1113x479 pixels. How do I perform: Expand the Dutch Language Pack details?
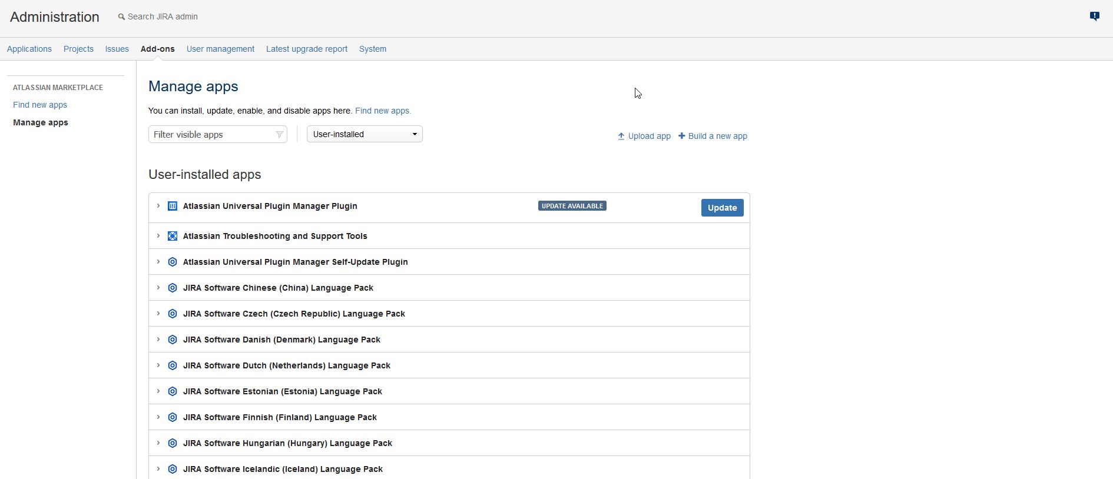tap(158, 365)
